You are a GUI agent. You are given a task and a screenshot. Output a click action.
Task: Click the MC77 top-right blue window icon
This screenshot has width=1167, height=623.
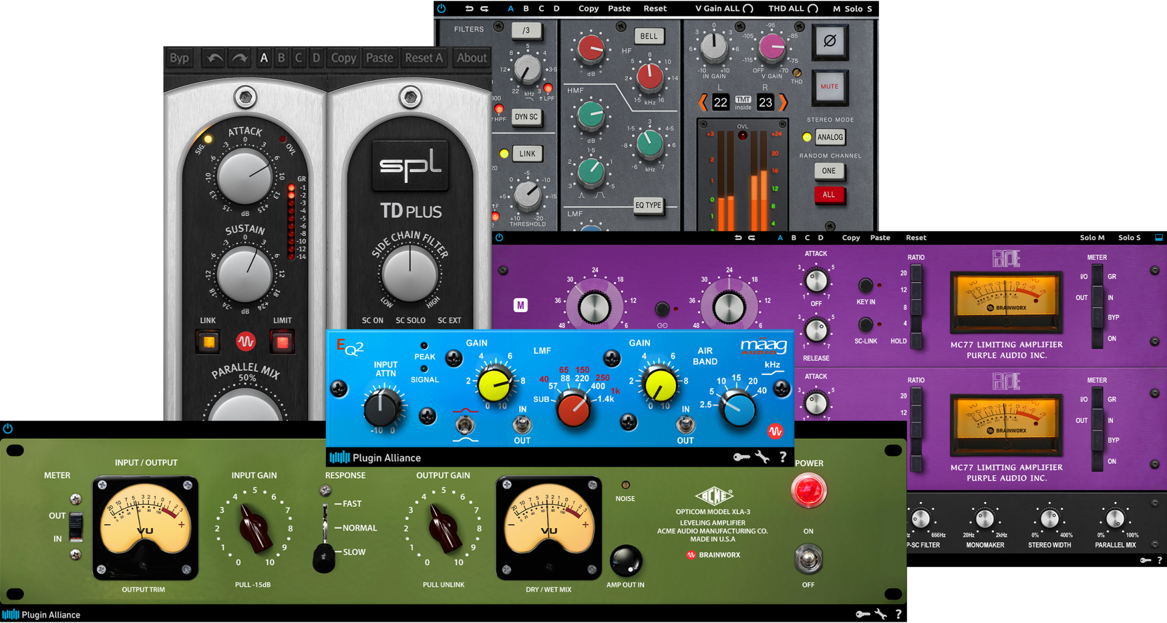click(1158, 238)
